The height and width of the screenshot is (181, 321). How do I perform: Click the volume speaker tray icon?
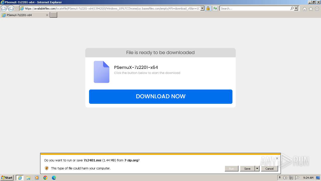coord(285,178)
